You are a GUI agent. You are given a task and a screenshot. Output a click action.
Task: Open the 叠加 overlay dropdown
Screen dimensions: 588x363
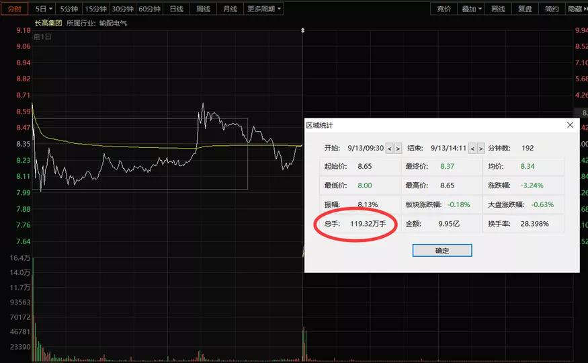click(x=471, y=9)
